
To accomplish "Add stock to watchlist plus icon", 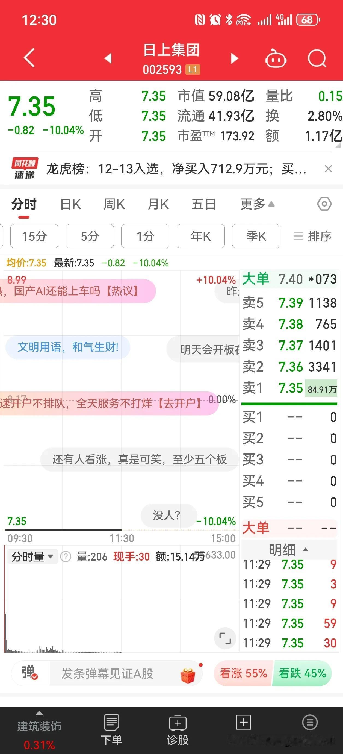I will coord(244,722).
